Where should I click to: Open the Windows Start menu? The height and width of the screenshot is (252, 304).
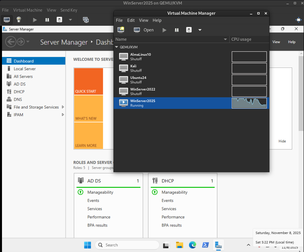(87, 245)
